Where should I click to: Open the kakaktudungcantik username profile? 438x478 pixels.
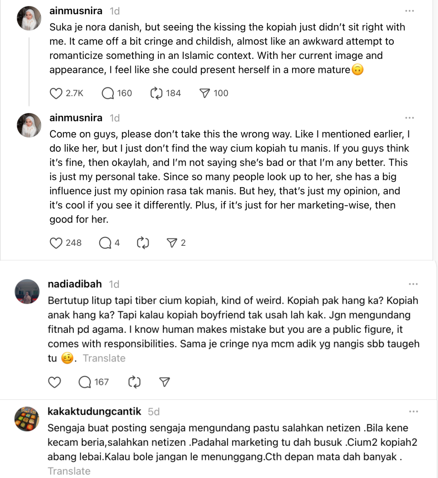pyautogui.click(x=94, y=412)
